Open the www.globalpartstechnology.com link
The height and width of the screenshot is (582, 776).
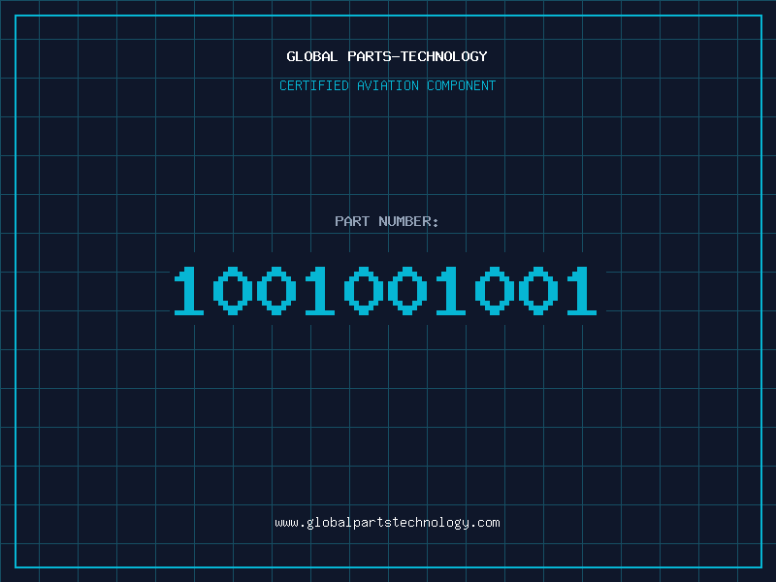click(x=387, y=523)
